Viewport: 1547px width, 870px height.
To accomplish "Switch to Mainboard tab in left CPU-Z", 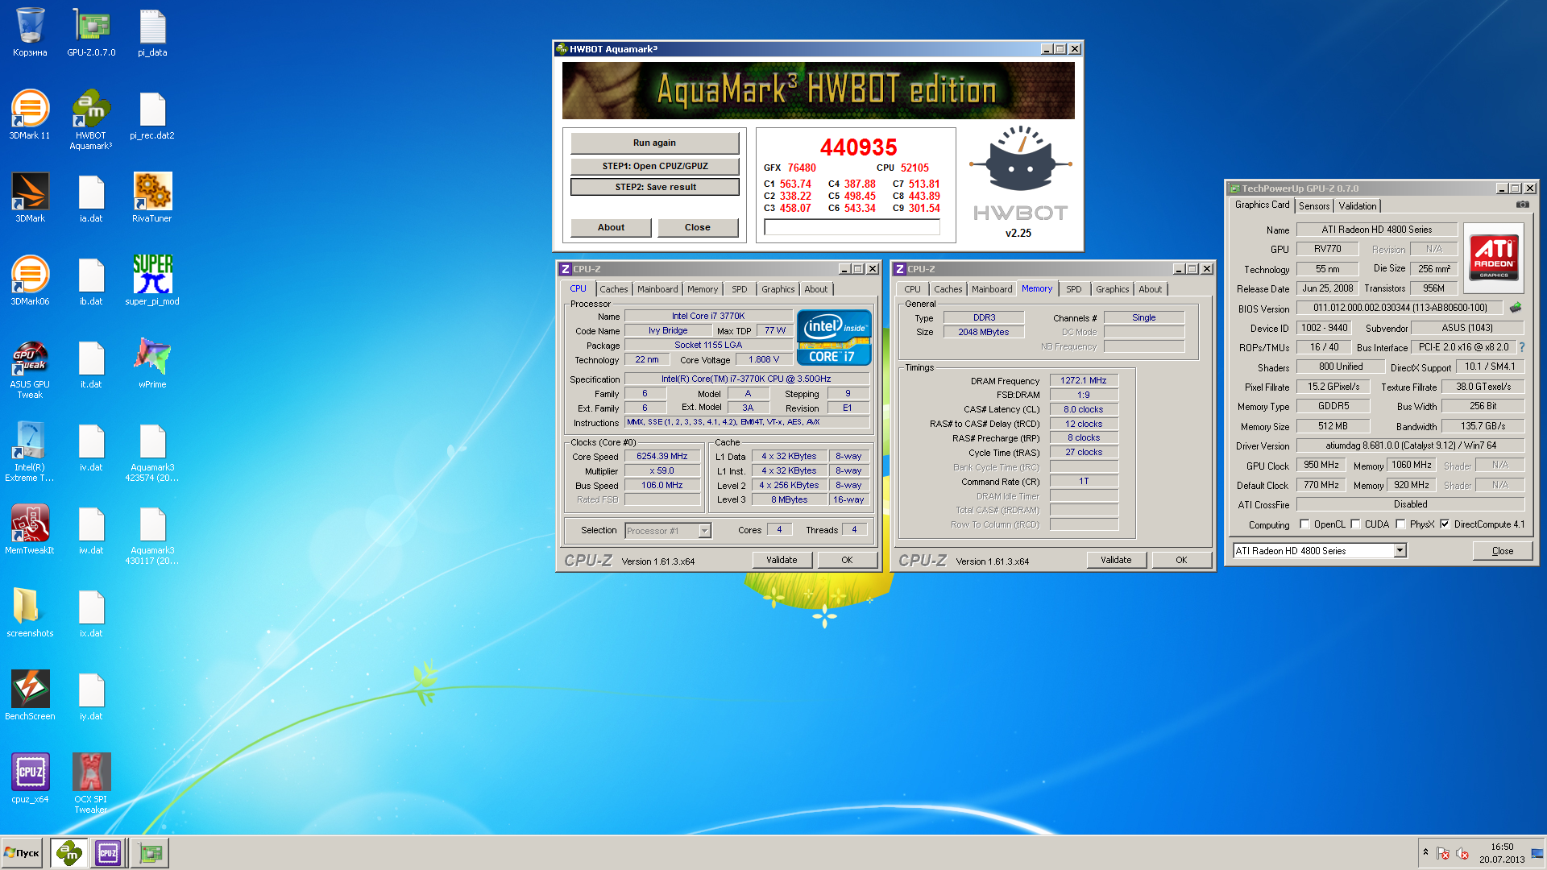I will click(657, 289).
